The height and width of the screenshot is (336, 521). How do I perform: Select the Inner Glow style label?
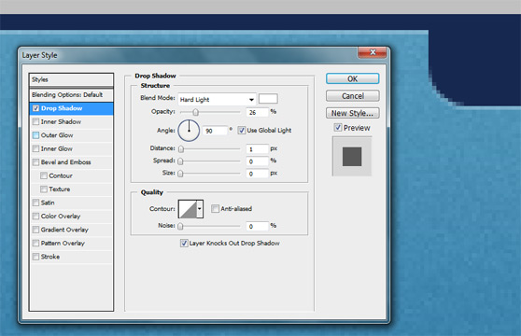[x=56, y=148]
